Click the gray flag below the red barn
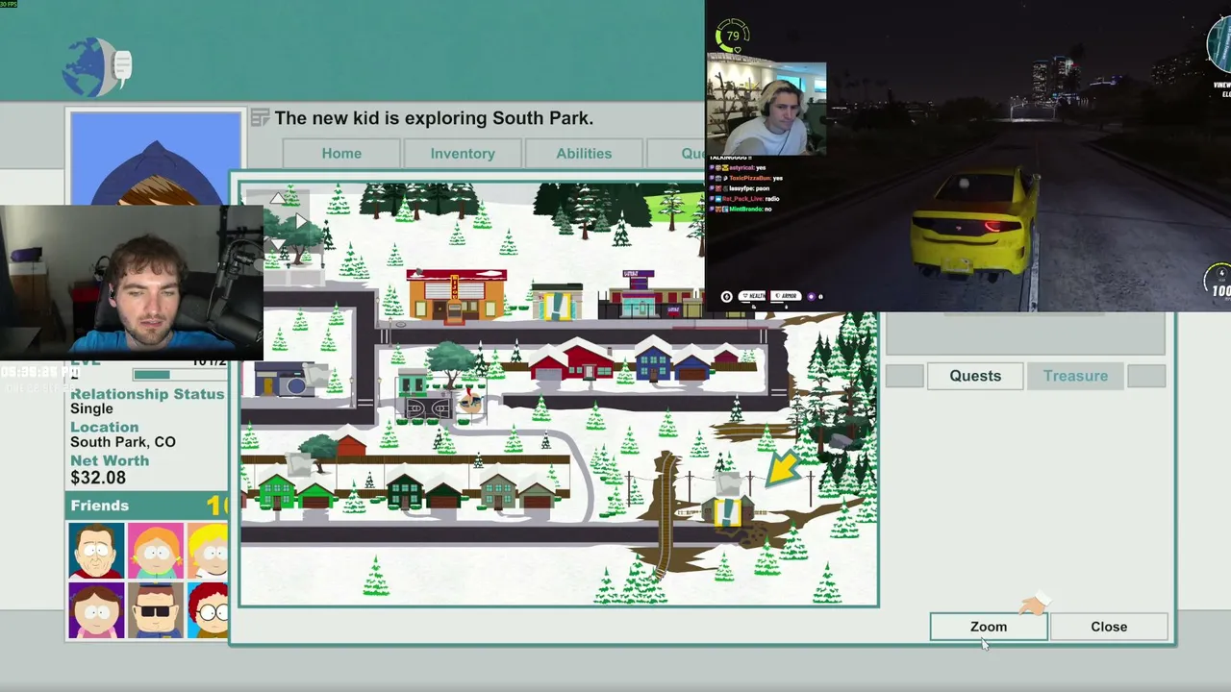This screenshot has height=692, width=1231. 299,464
